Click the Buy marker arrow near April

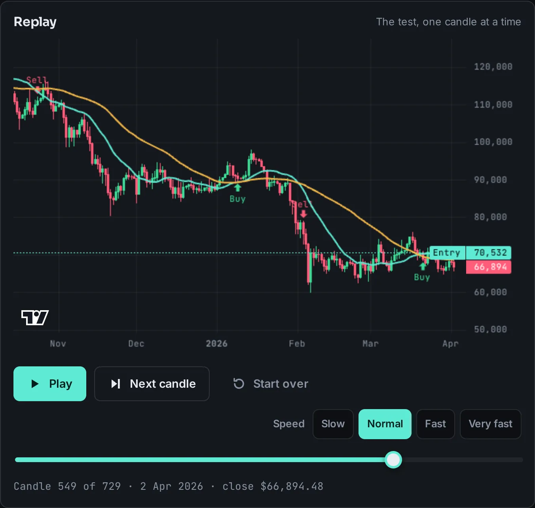click(x=423, y=266)
